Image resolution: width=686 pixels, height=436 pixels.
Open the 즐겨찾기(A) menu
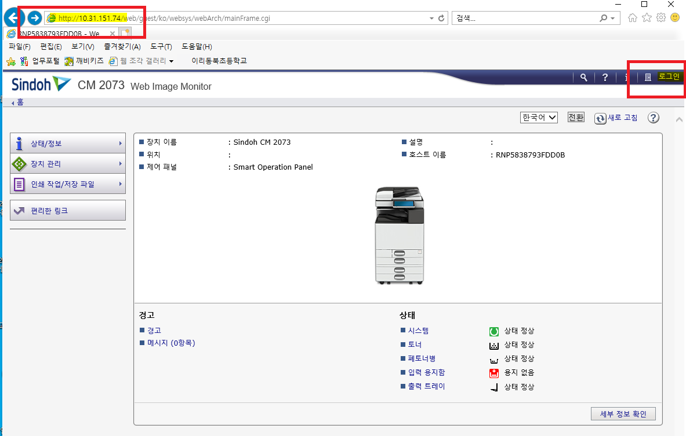coord(122,47)
